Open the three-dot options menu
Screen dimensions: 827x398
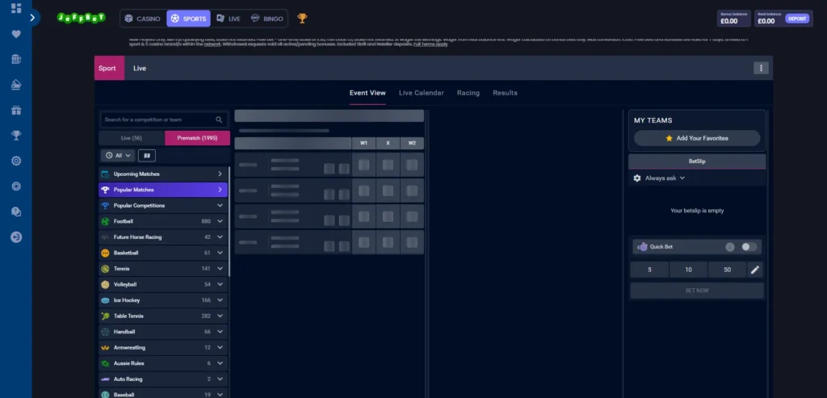[x=761, y=68]
